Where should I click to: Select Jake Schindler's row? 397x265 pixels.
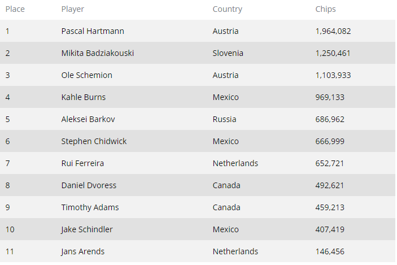pos(198,229)
